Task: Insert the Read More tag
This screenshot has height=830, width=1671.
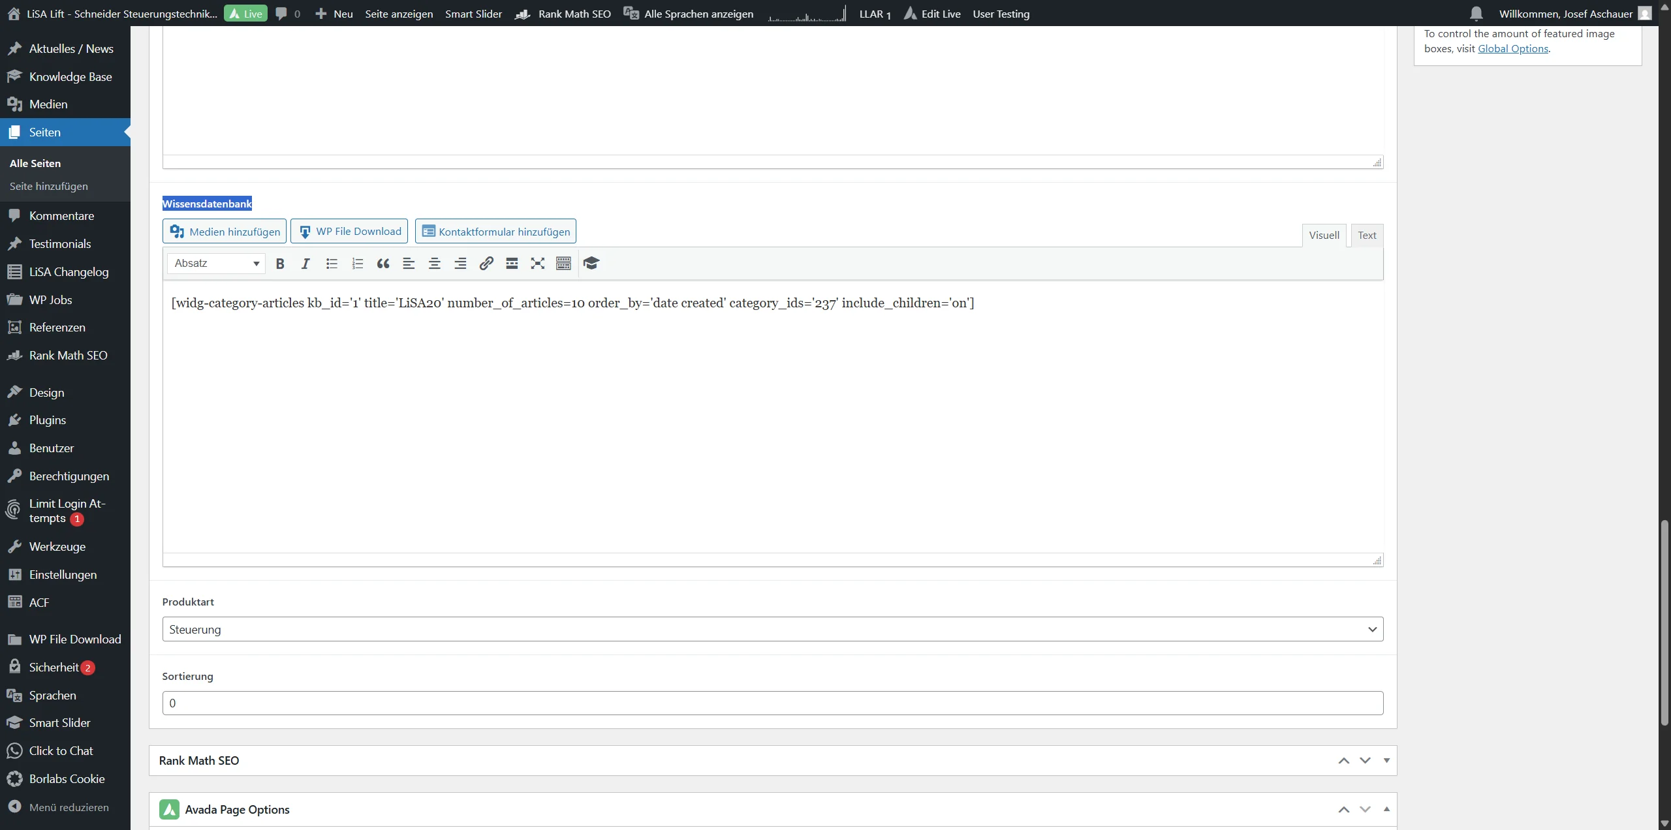Action: tap(511, 263)
